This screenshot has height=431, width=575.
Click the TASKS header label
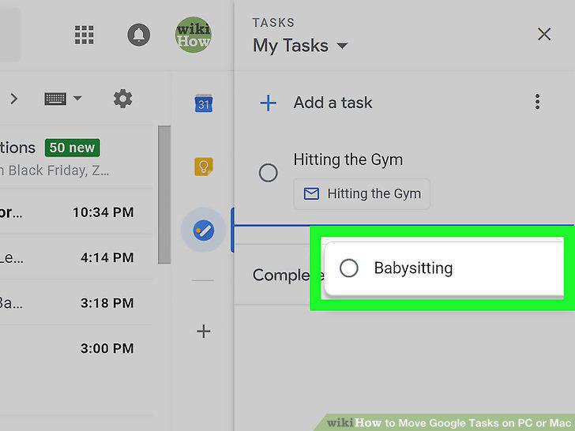273,23
